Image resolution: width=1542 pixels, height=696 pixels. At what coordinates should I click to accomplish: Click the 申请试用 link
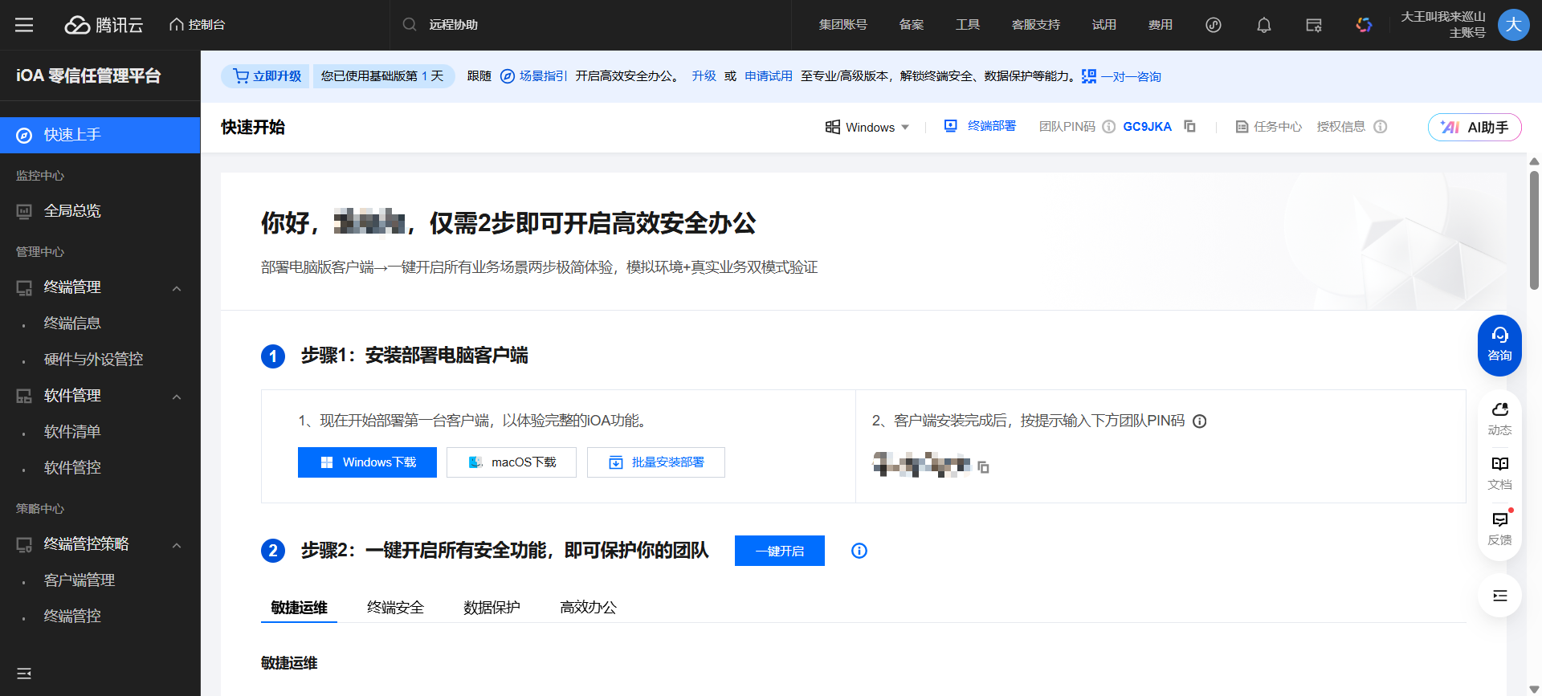click(769, 76)
